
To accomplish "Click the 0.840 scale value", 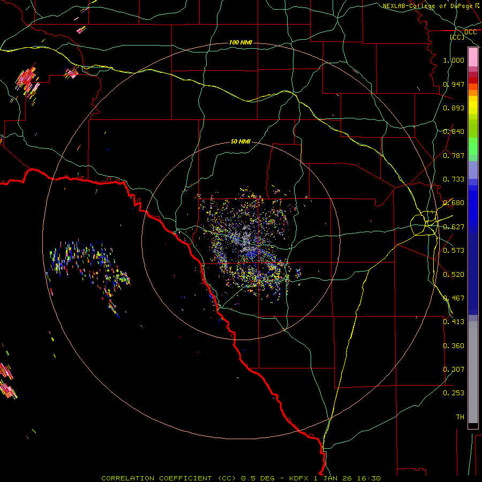I will point(454,132).
